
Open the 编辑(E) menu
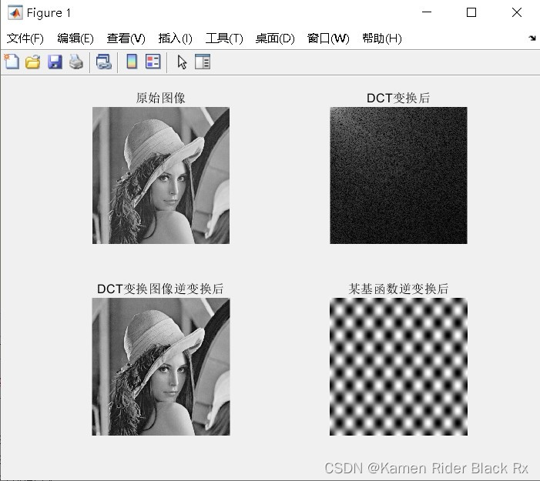pos(75,38)
